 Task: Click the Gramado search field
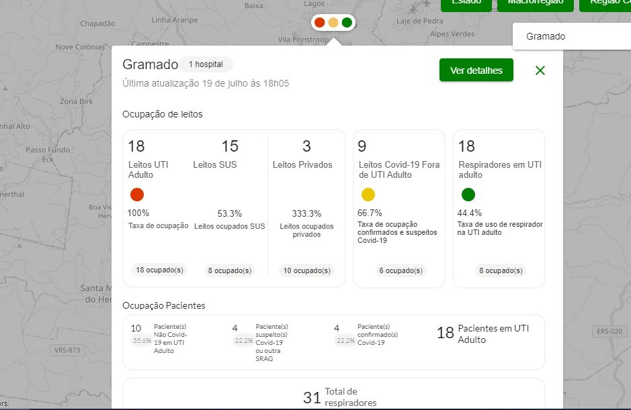(x=571, y=36)
